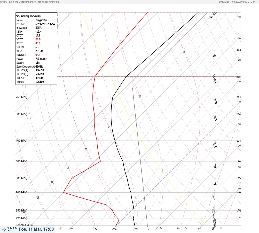259x233 pixels.
Task: Click the 700[hPa] pressure level label
Action: (x=21, y=192)
